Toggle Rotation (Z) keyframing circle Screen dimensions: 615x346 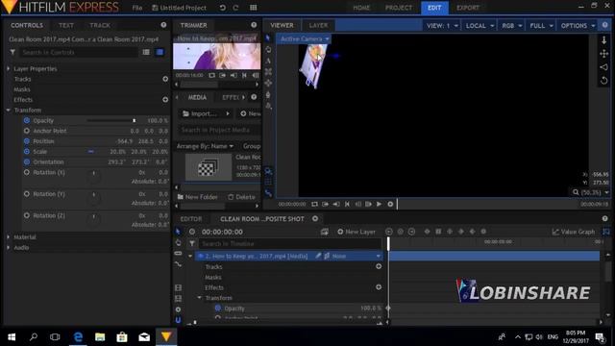pyautogui.click(x=27, y=215)
